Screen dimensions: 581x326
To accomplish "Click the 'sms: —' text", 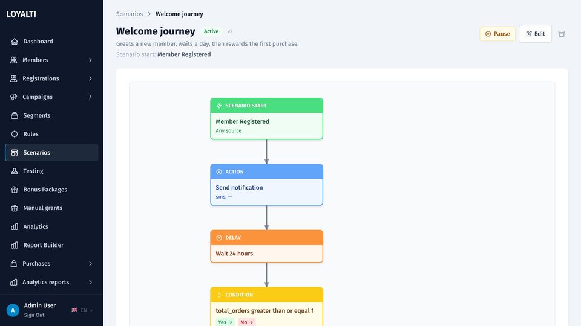I will (224, 197).
